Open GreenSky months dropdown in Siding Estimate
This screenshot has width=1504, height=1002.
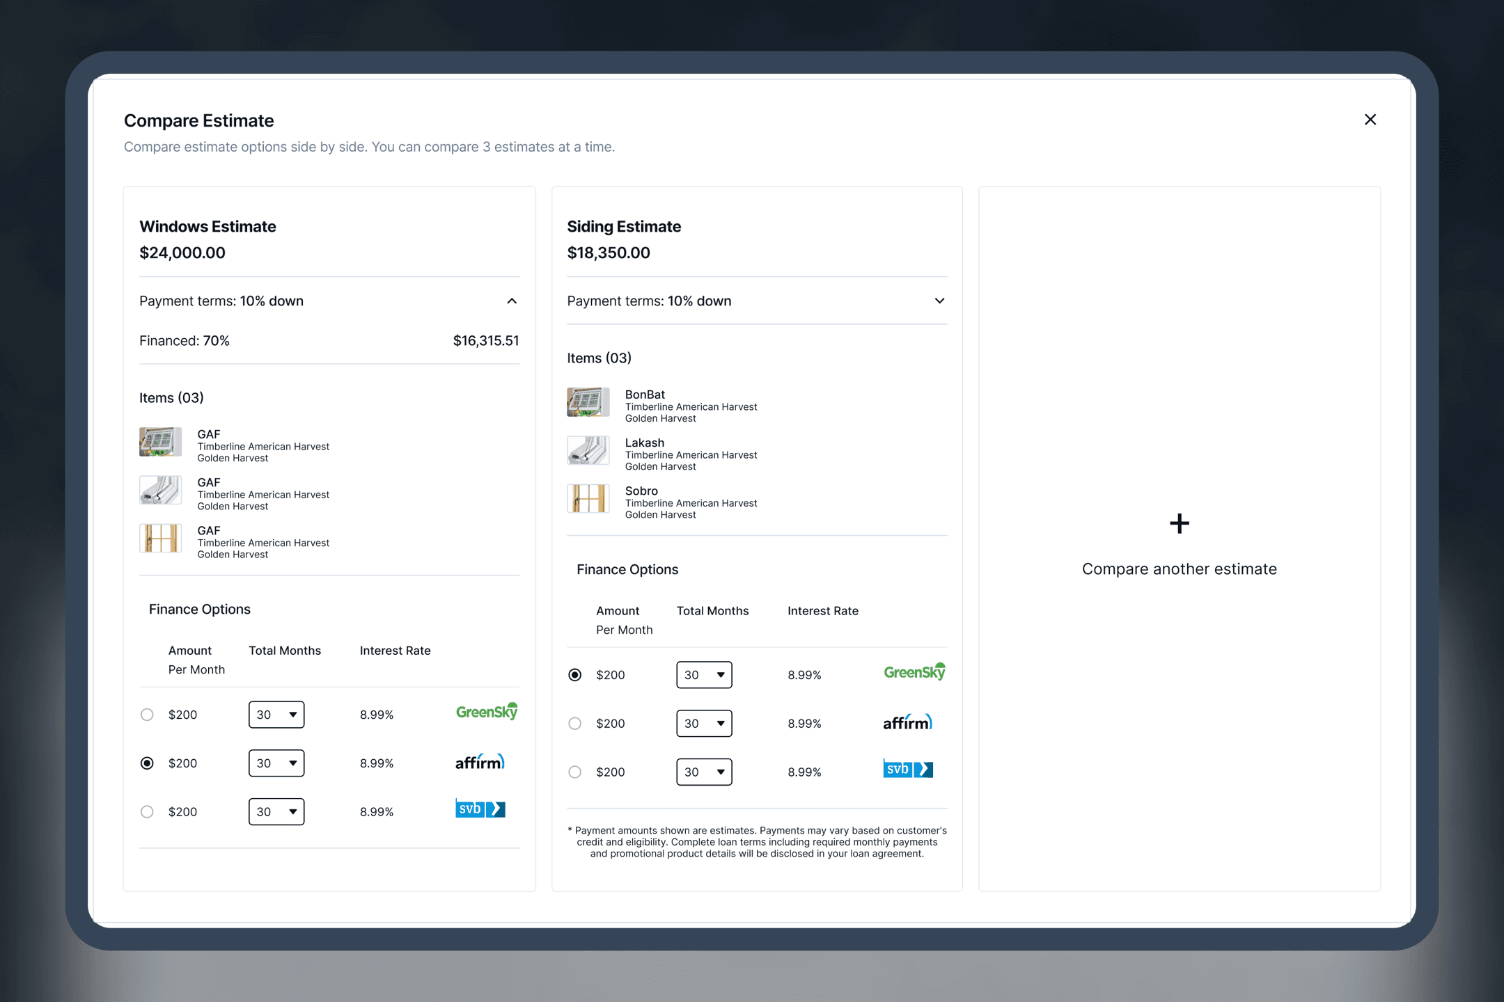(x=704, y=675)
